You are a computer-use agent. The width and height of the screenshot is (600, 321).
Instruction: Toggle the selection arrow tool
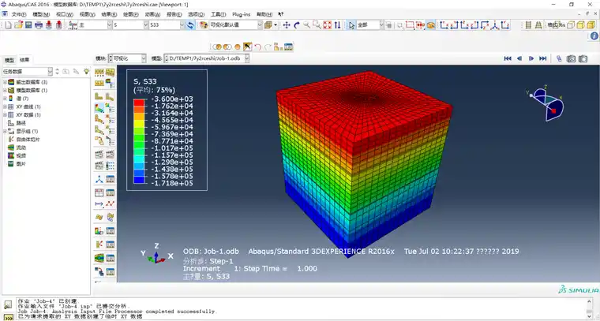pyautogui.click(x=351, y=25)
